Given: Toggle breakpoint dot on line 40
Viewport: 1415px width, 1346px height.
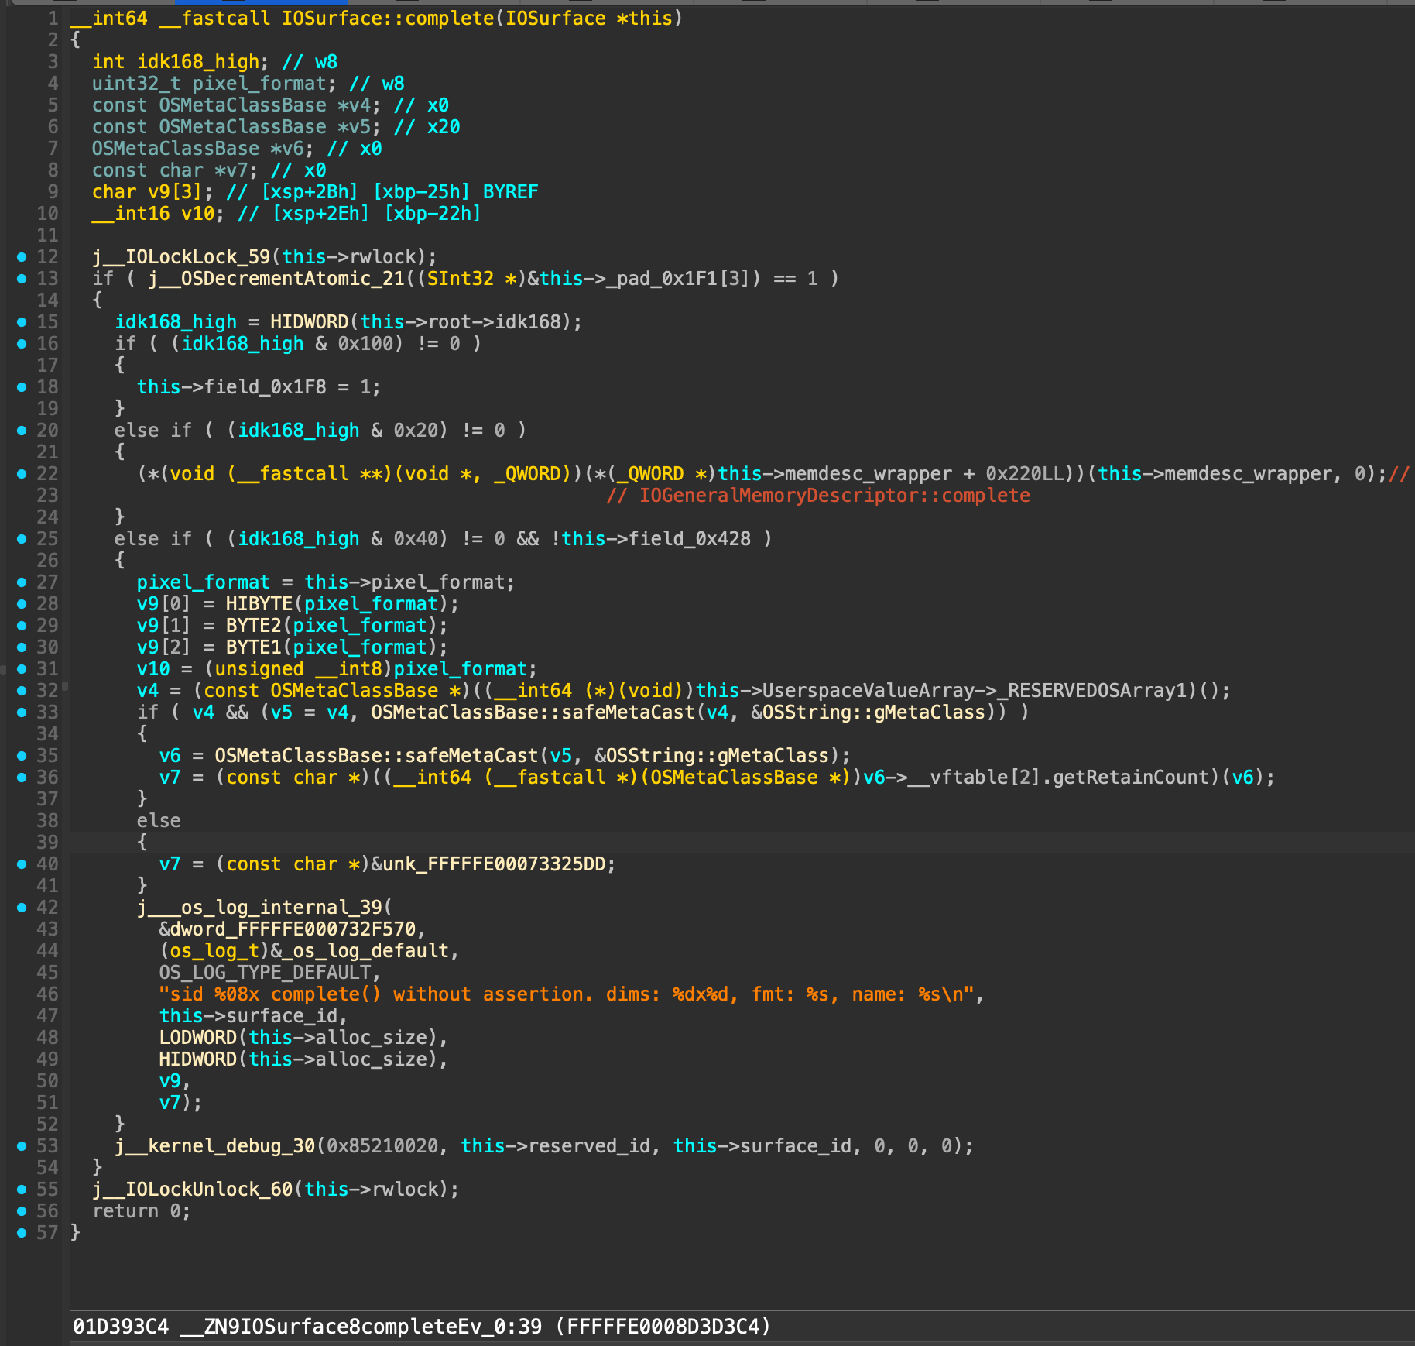Looking at the screenshot, I should [22, 864].
